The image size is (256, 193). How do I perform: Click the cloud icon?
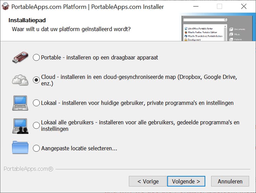coord(20,80)
